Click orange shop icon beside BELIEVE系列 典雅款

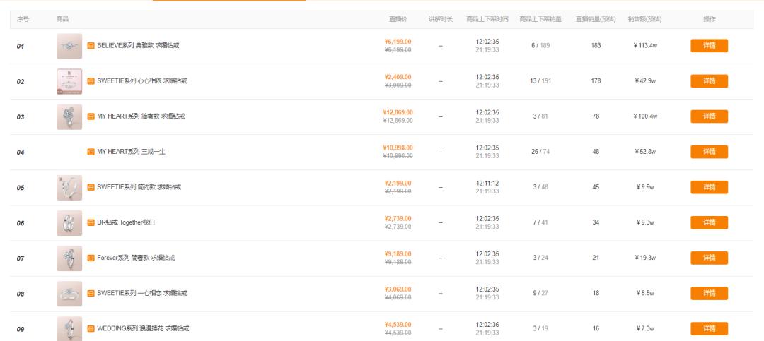[91, 46]
